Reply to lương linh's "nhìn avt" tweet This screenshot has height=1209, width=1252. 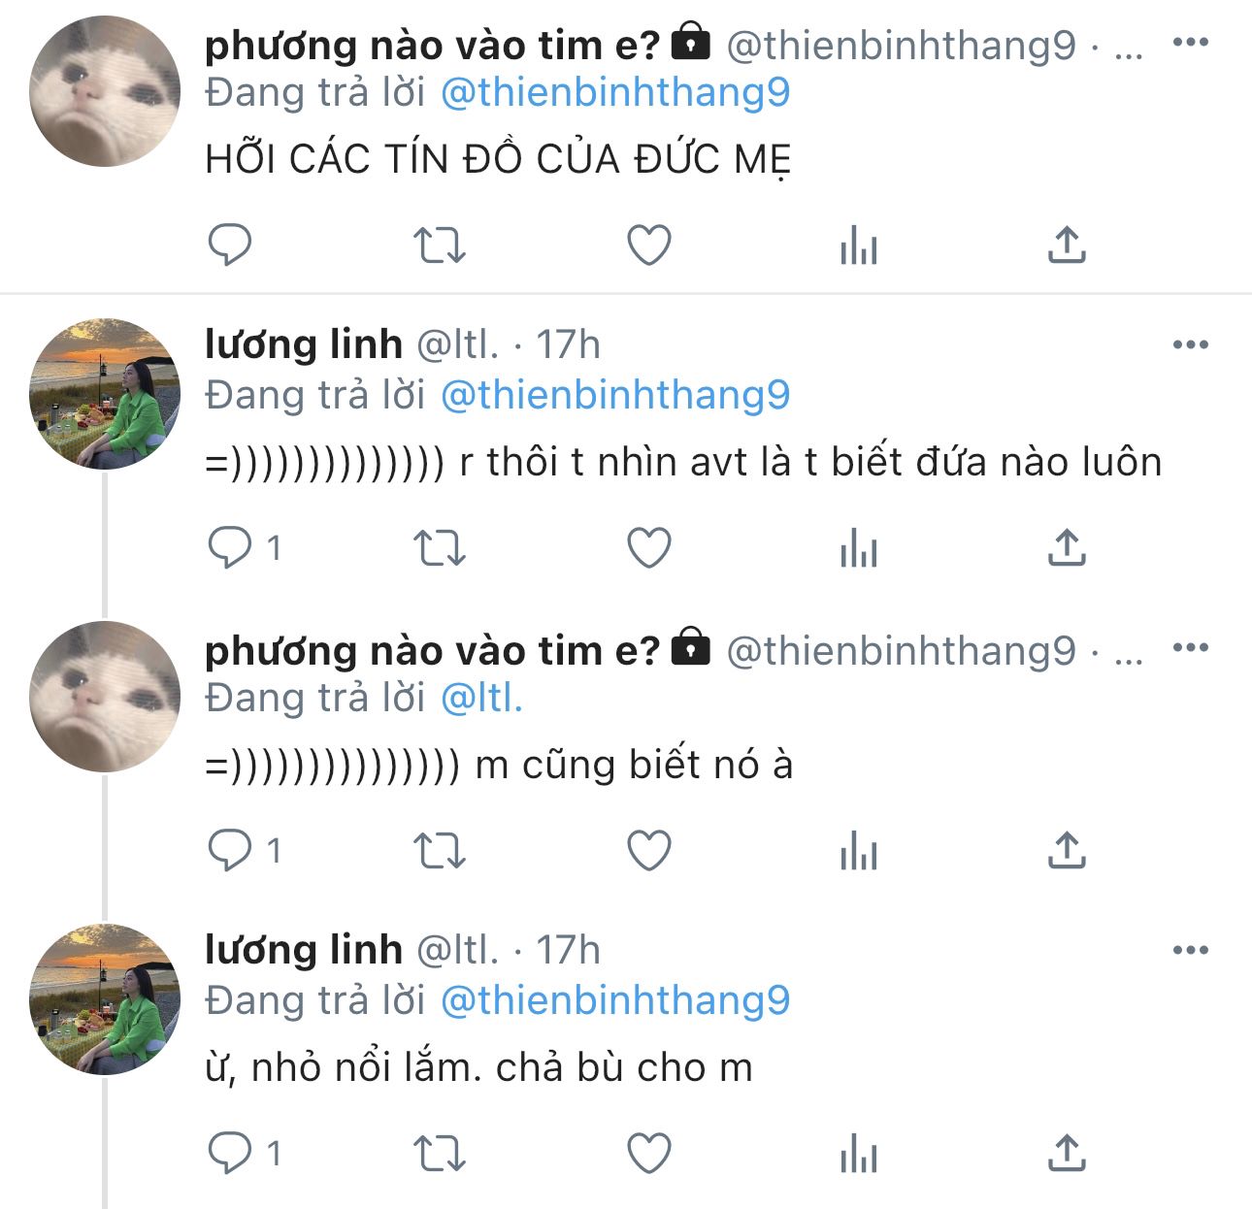pyautogui.click(x=230, y=548)
